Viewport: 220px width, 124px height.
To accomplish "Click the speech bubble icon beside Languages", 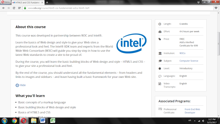I will [x=160, y=76].
